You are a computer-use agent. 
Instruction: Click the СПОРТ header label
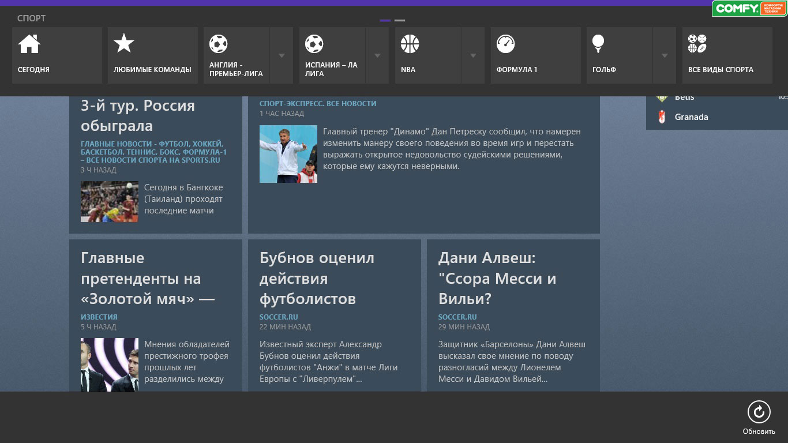(31, 18)
